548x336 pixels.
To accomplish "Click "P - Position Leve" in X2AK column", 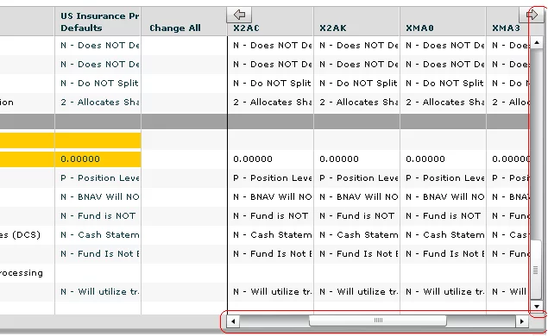I will pos(359,178).
